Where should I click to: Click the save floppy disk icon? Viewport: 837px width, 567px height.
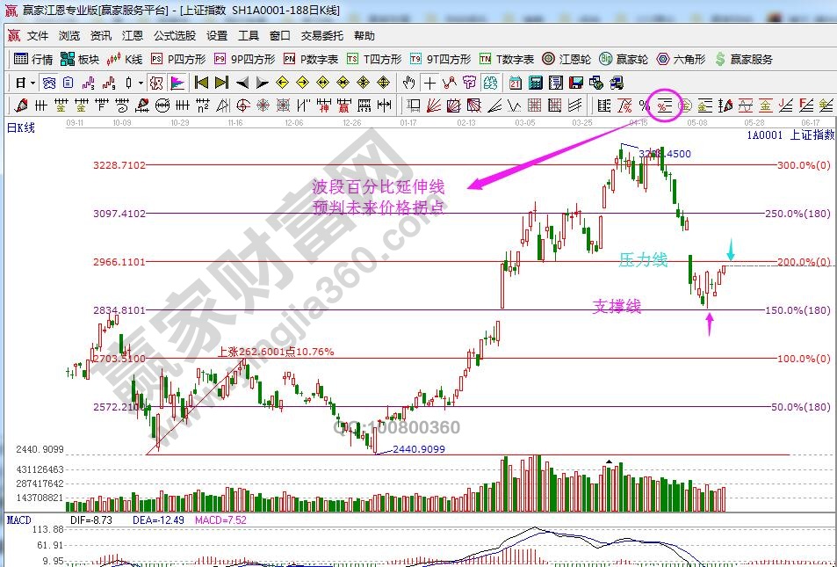(x=576, y=83)
